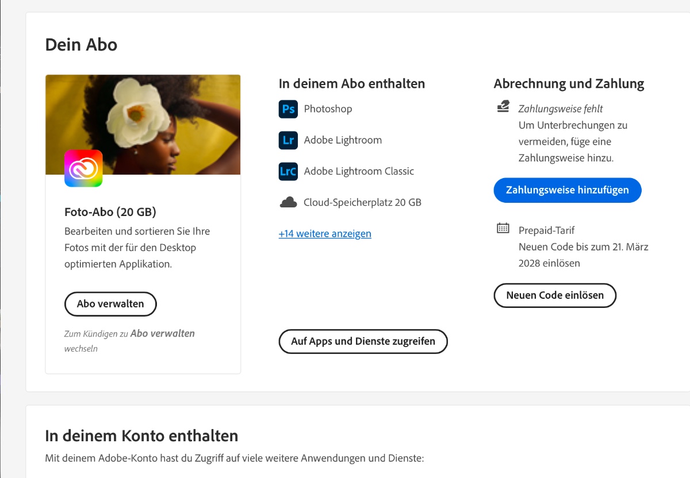The width and height of the screenshot is (690, 478).
Task: Click the Cloud-Speicherplatz 20 GB label
Action: tap(362, 202)
